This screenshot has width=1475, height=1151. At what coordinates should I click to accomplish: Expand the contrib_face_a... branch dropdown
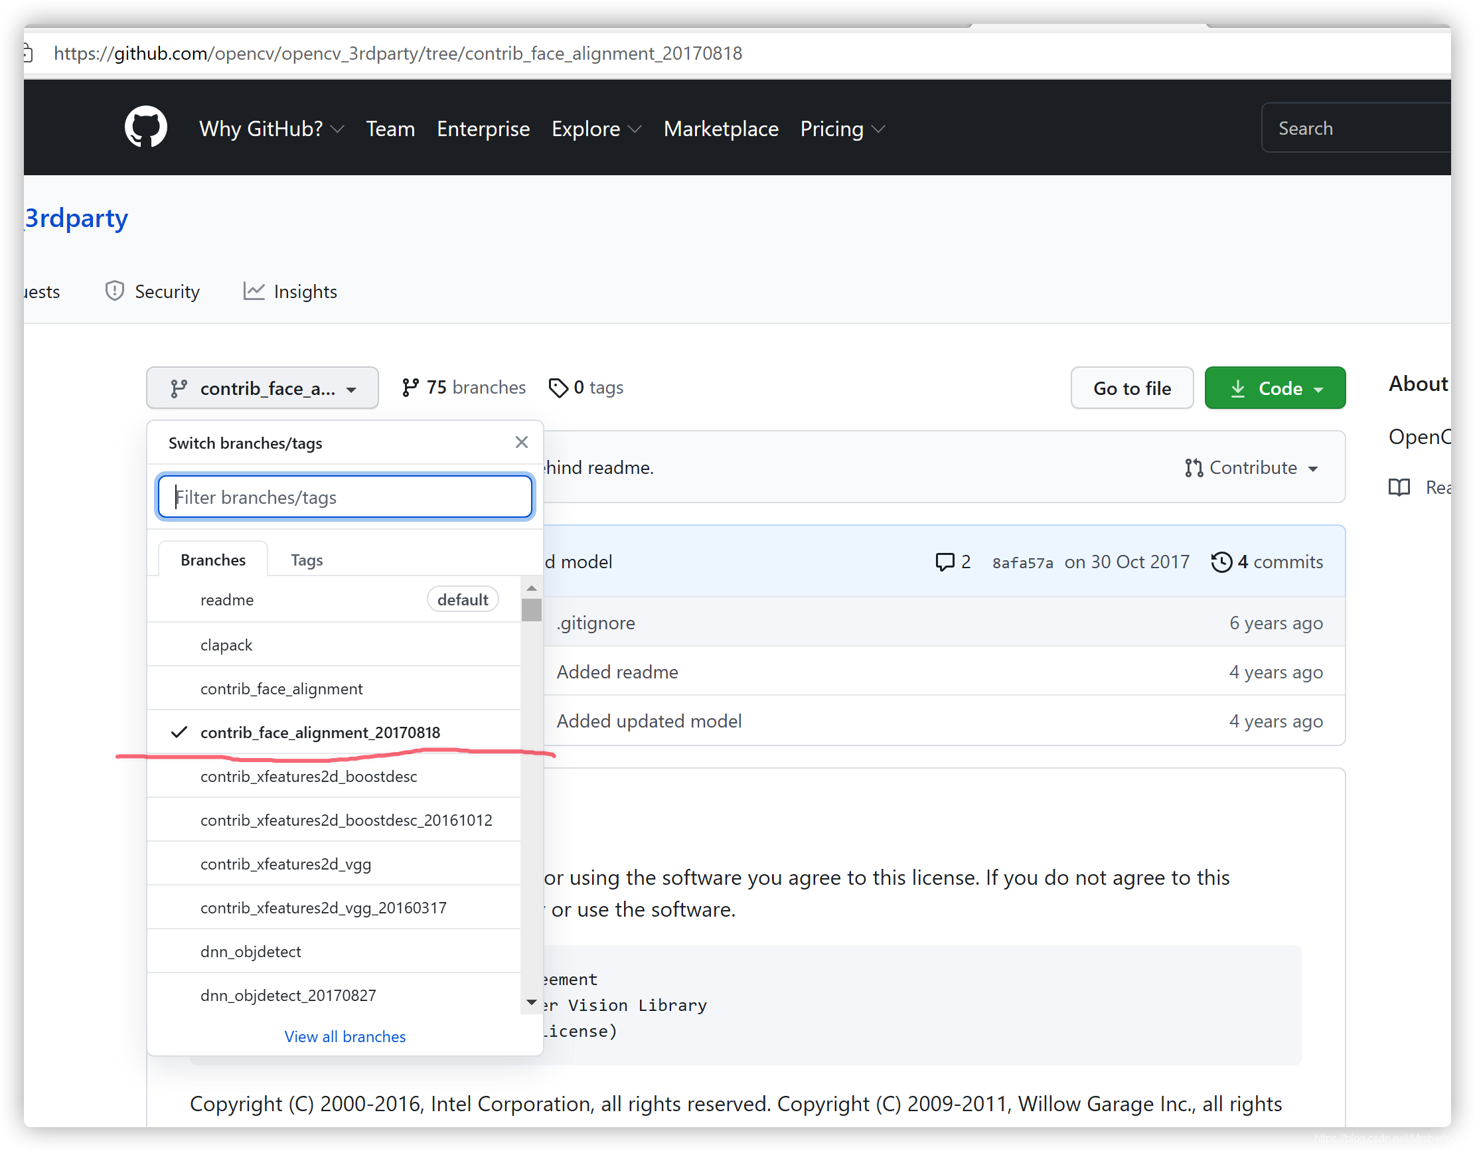(262, 388)
